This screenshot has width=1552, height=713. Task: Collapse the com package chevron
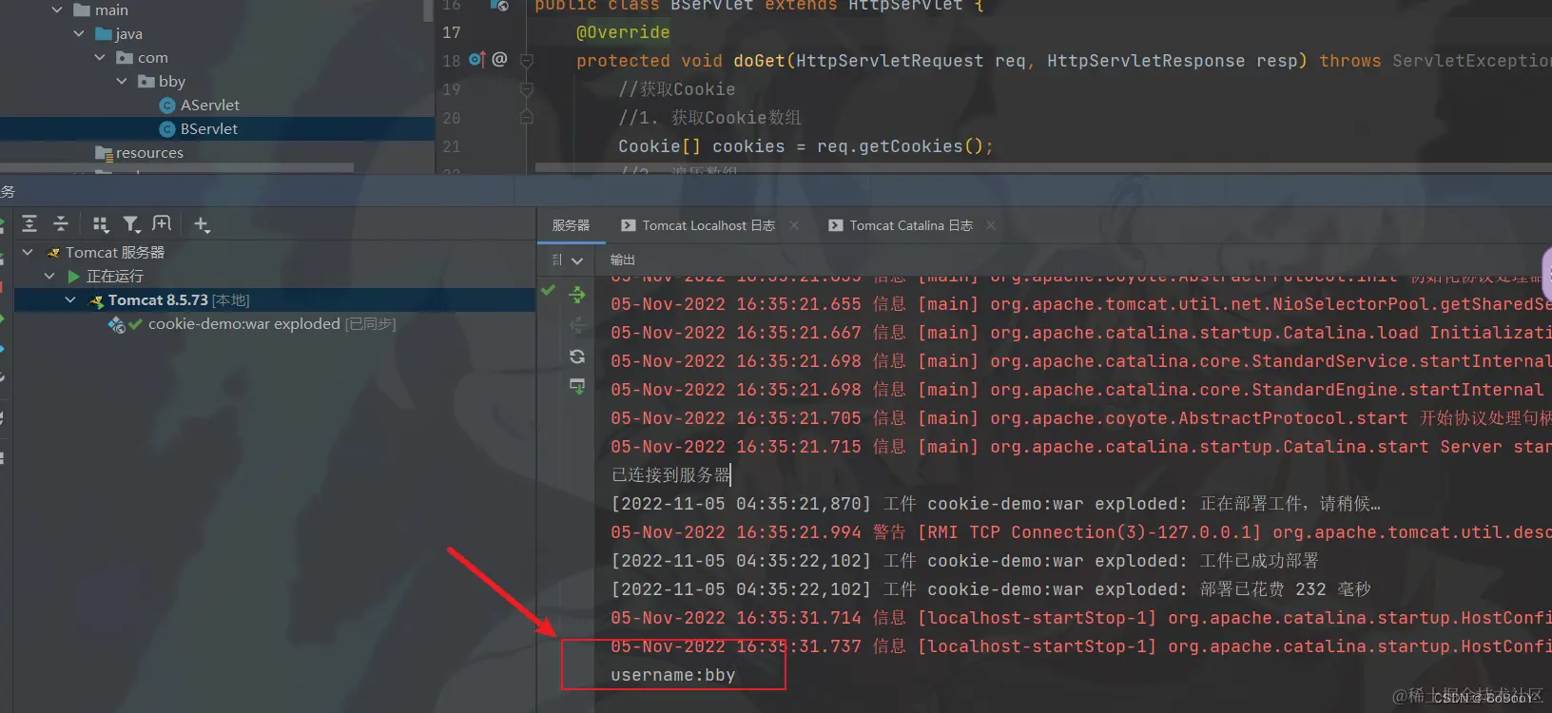(x=100, y=58)
